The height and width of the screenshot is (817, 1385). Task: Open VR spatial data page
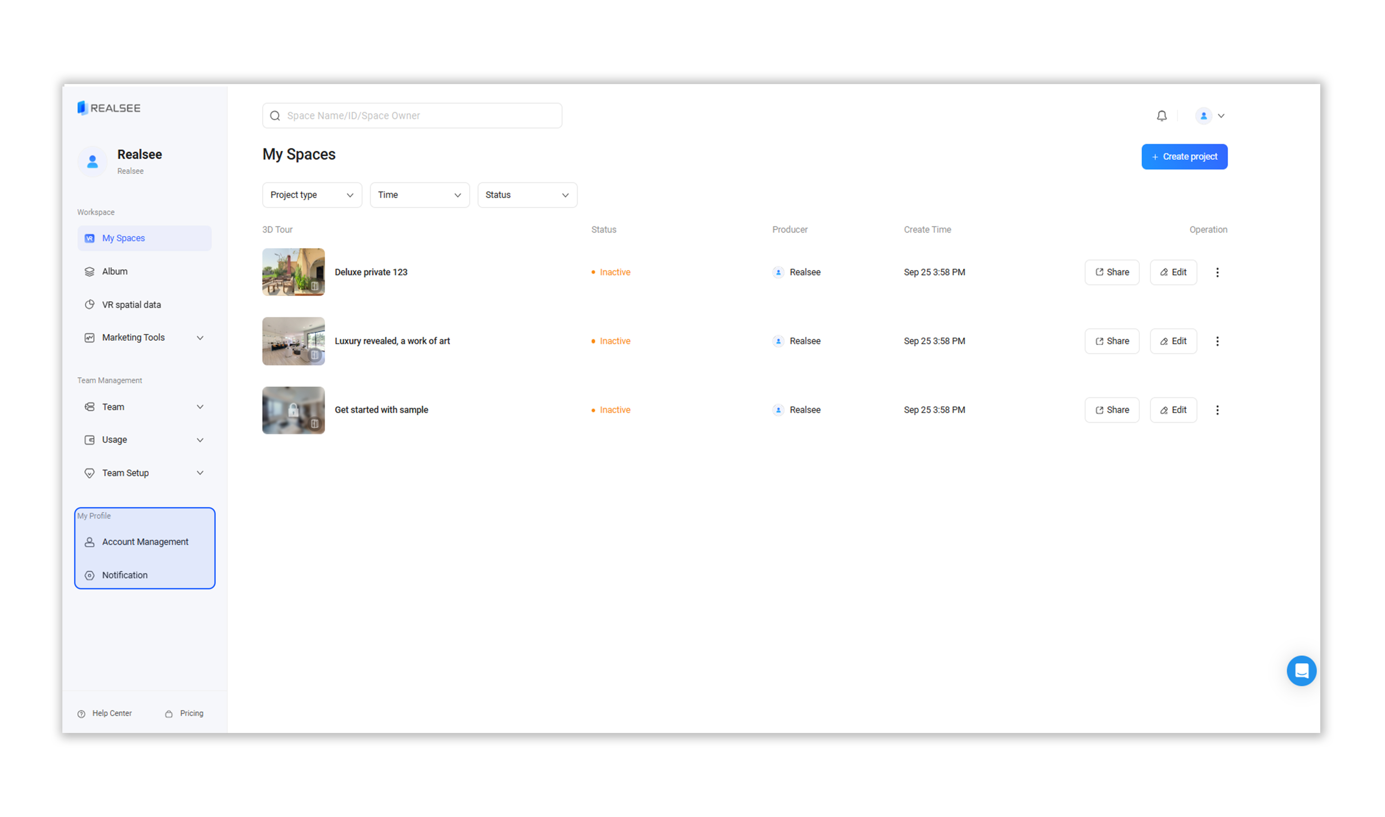pyautogui.click(x=131, y=304)
